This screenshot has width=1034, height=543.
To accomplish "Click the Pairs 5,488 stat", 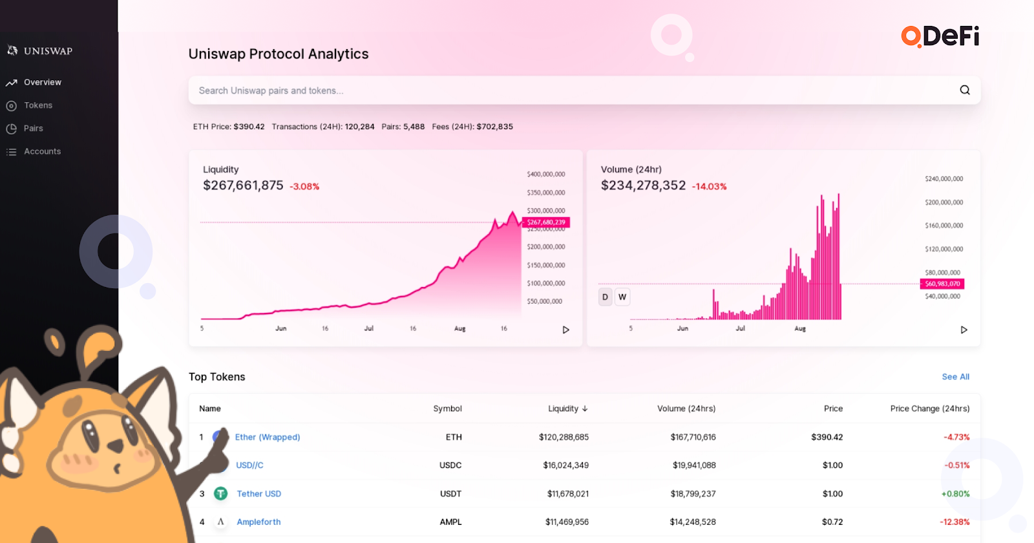I will (x=403, y=127).
